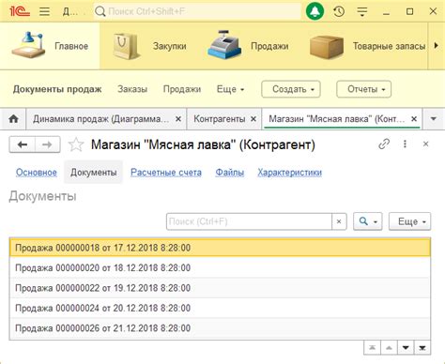Screen dimensions: 445x364
Task: Navigate forward with right arrow
Action: (47, 144)
